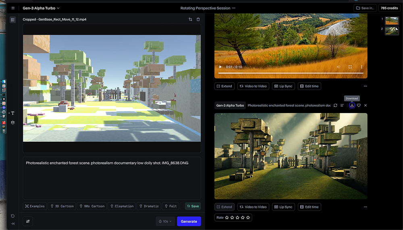Open the Trash in the macOS dock
The image size is (403, 230).
click(4, 131)
